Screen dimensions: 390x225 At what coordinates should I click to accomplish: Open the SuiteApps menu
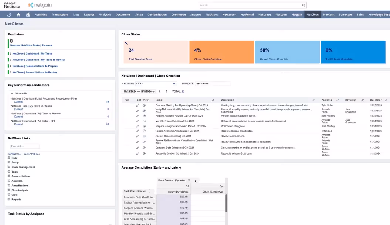pos(346,15)
